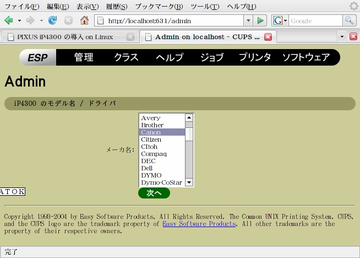This screenshot has width=360, height=258.
Task: Select Brother in the maker list
Action: point(162,125)
